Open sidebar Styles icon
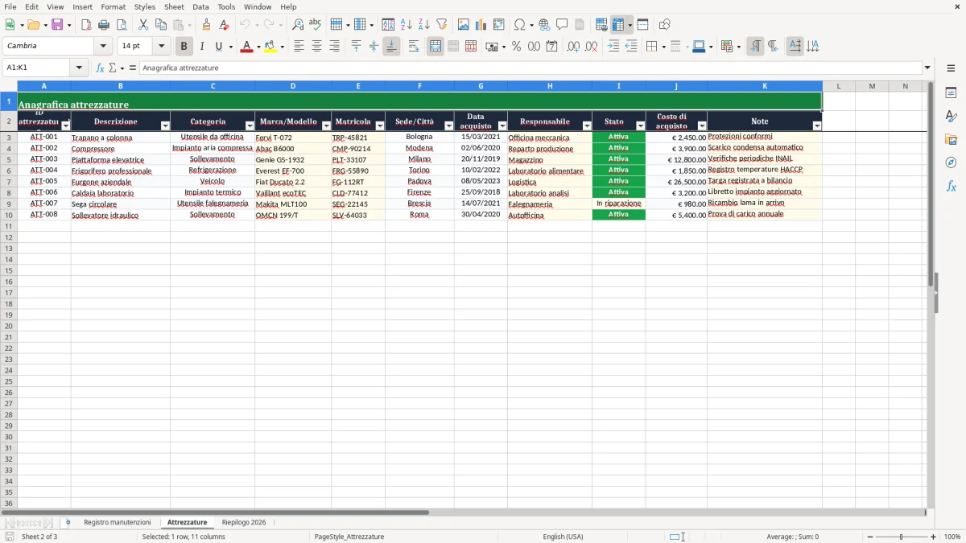966x543 pixels. (951, 117)
